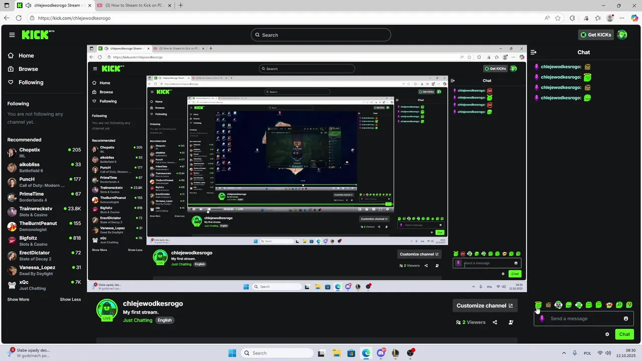Open browser extensions icon
The height and width of the screenshot is (361, 642).
pyautogui.click(x=572, y=18)
